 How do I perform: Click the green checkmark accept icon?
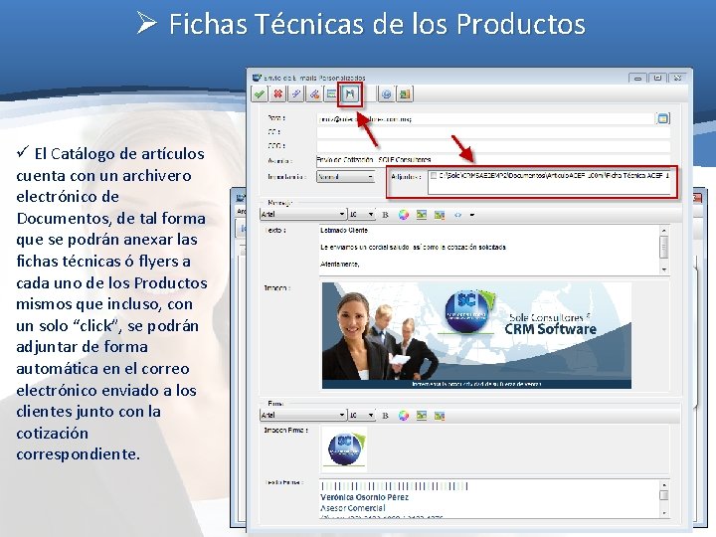coord(260,94)
